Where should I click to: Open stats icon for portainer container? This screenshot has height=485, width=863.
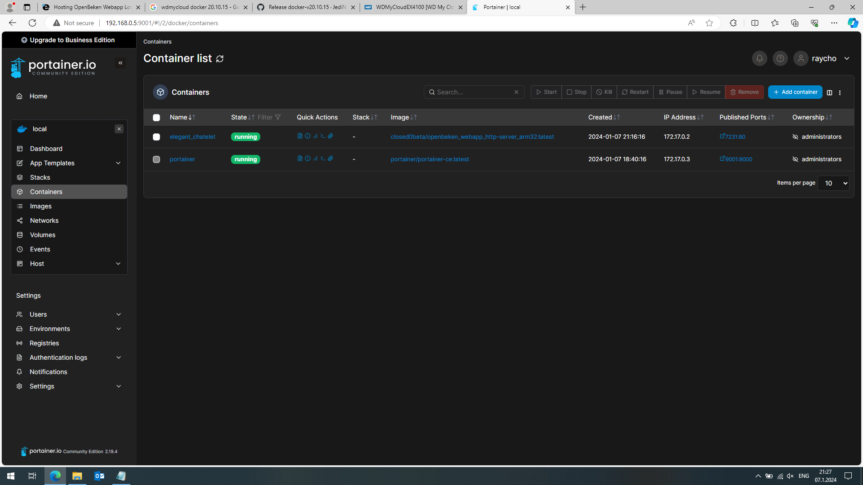(x=315, y=159)
